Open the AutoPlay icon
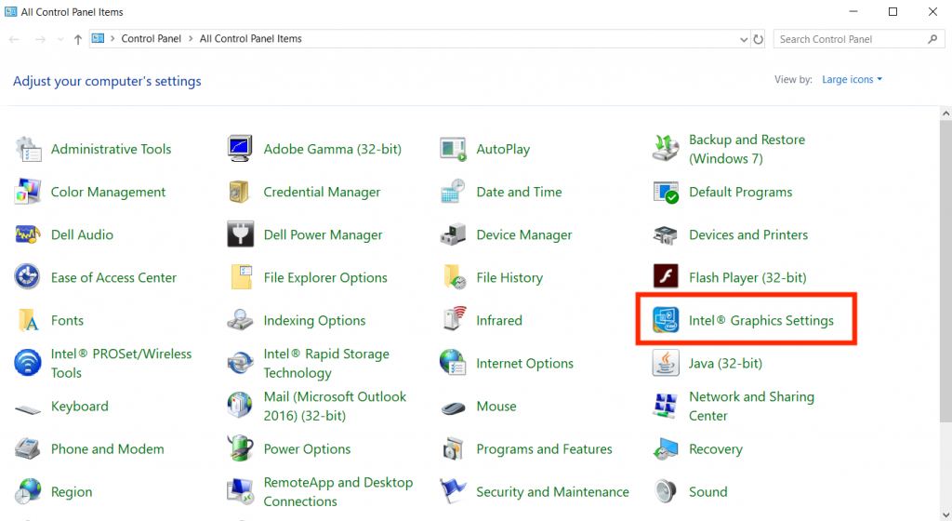Viewport: 952px width, 521px height. pyautogui.click(x=453, y=149)
